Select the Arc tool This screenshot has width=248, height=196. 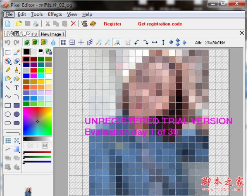pos(17,97)
